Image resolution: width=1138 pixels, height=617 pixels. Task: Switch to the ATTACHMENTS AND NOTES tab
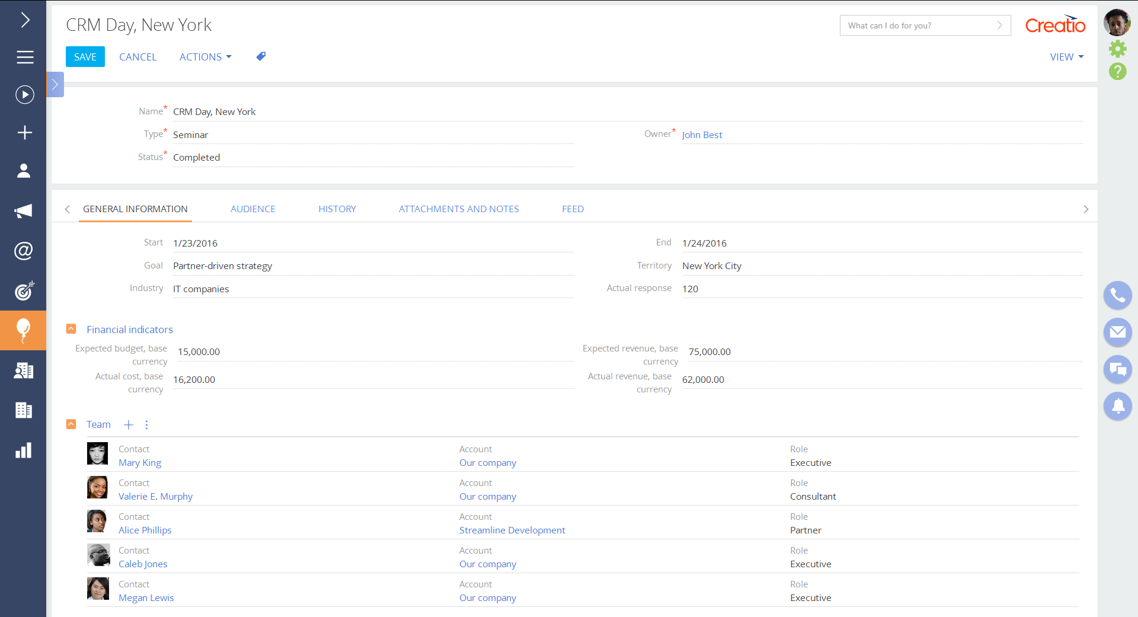(458, 209)
